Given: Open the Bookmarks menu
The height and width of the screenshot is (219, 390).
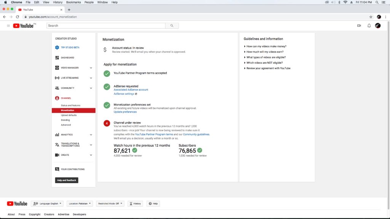Looking at the screenshot, I should [x=74, y=2].
